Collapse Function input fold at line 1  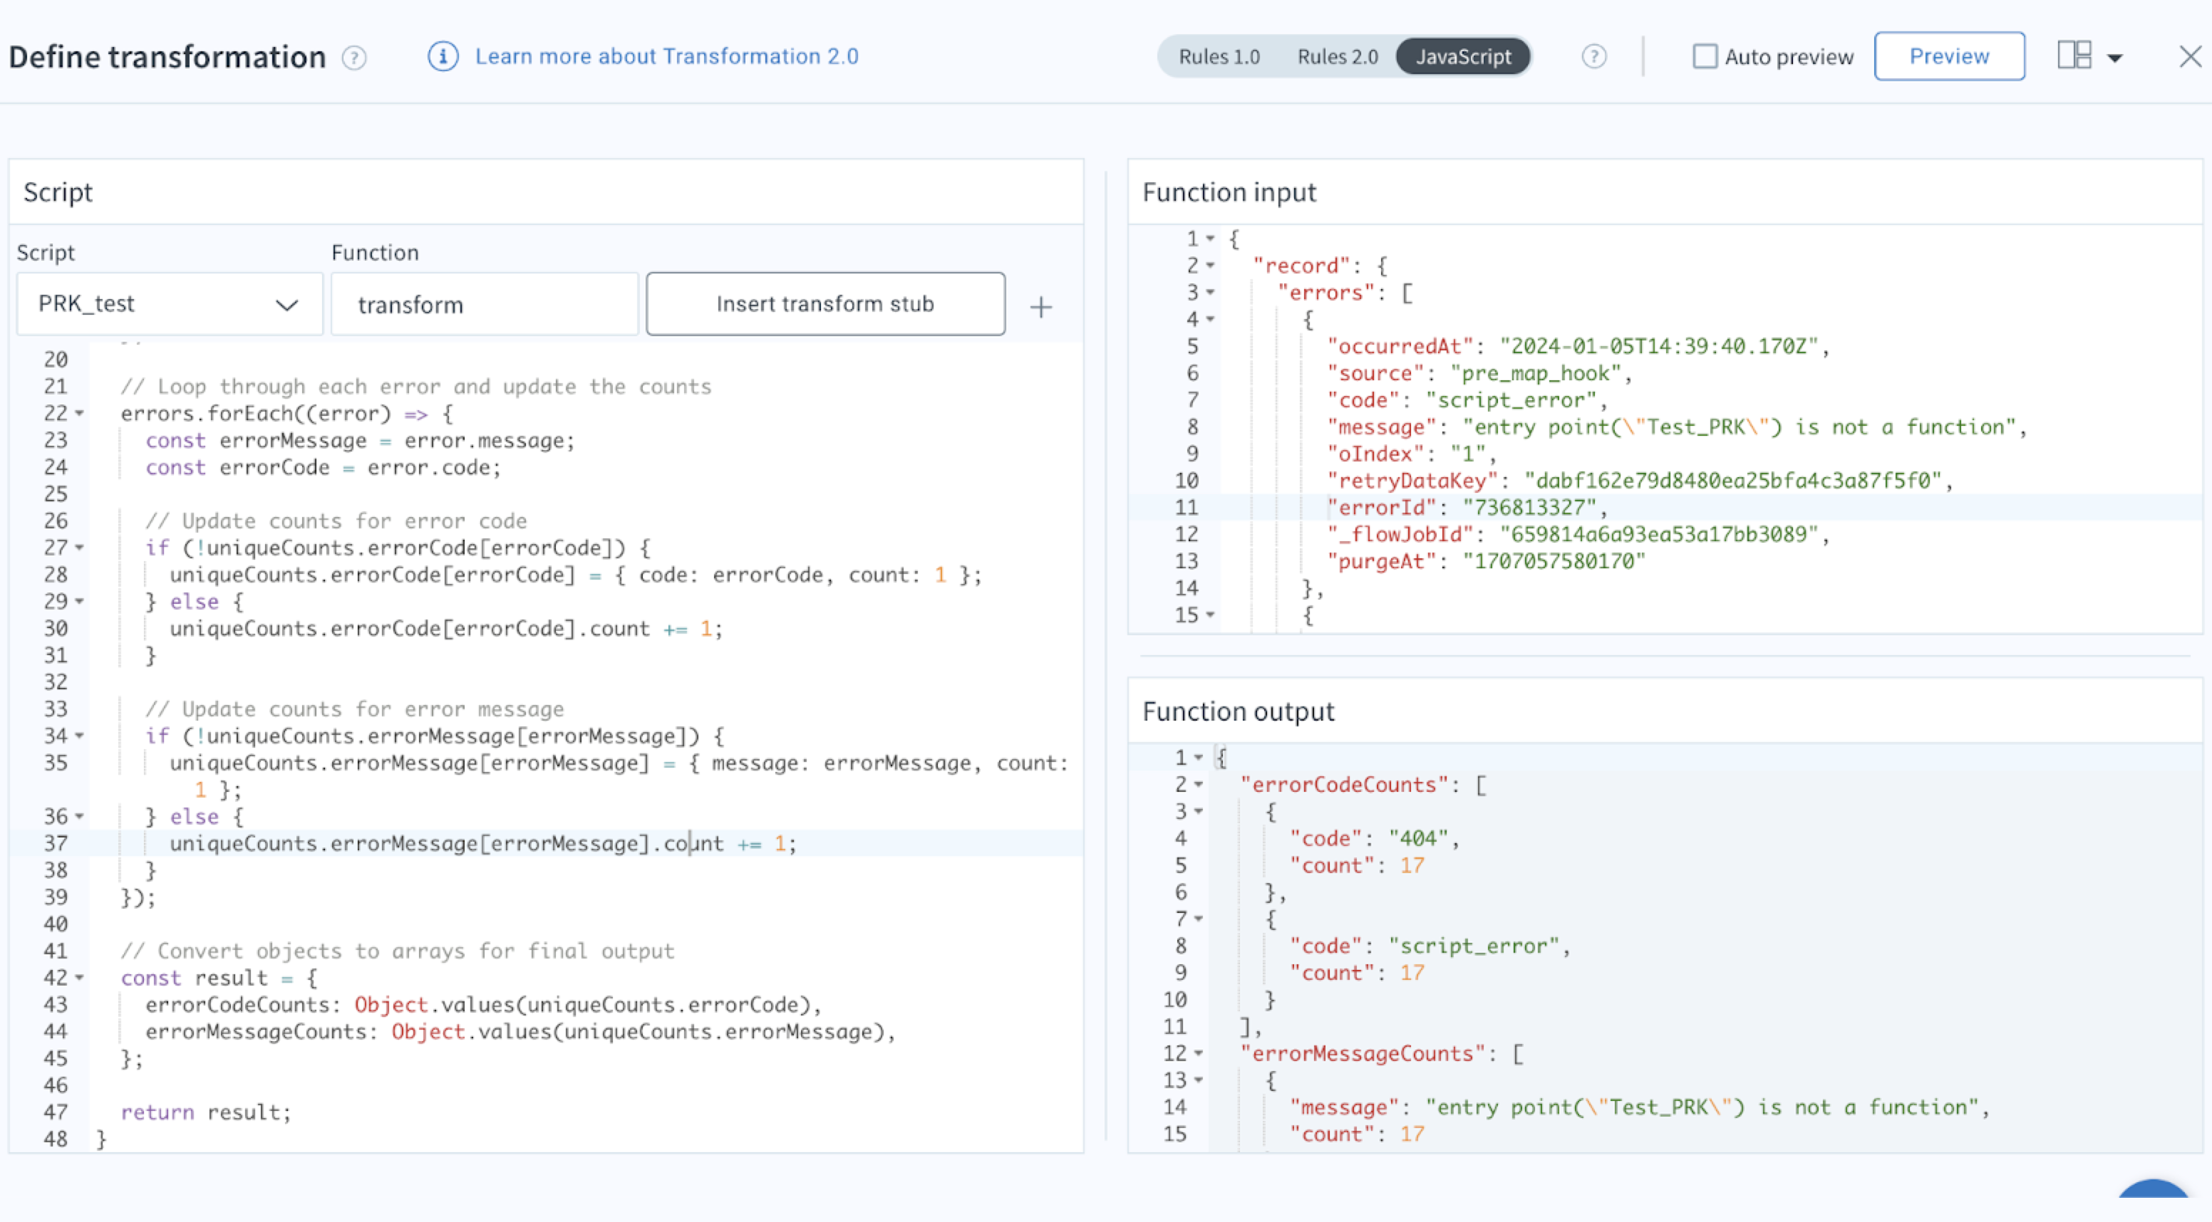point(1210,239)
